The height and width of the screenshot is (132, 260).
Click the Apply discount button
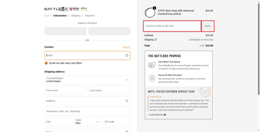click(207, 26)
